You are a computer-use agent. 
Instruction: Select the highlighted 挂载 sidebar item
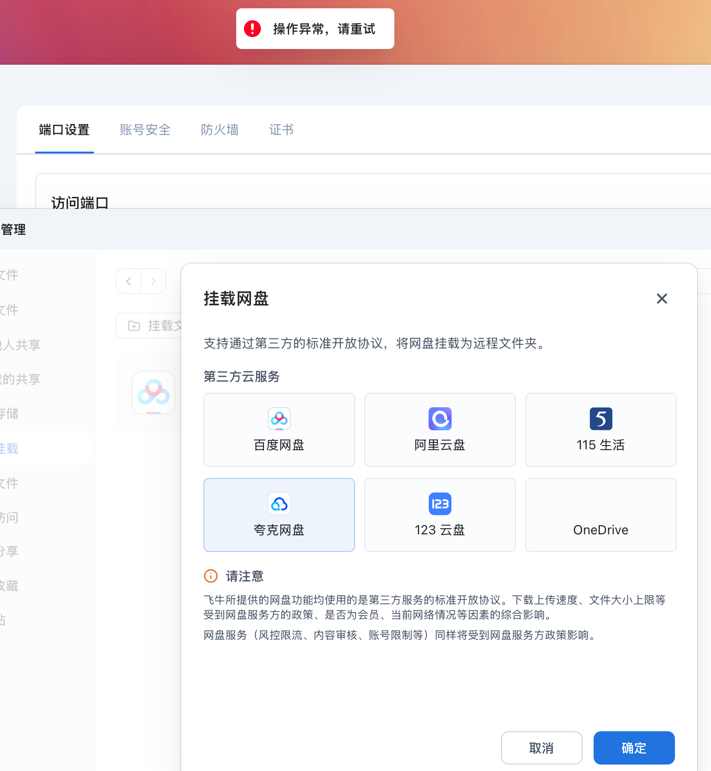click(45, 448)
